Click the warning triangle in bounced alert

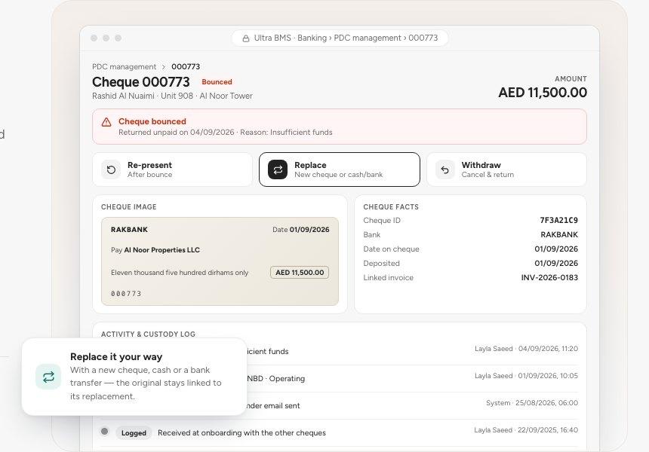pos(106,122)
